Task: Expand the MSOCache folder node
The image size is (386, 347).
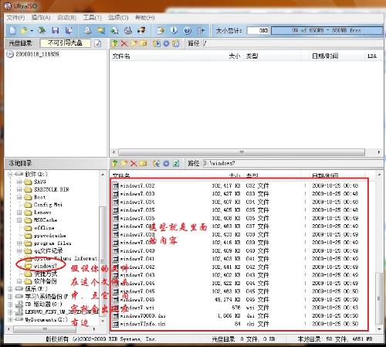Action: point(19,220)
